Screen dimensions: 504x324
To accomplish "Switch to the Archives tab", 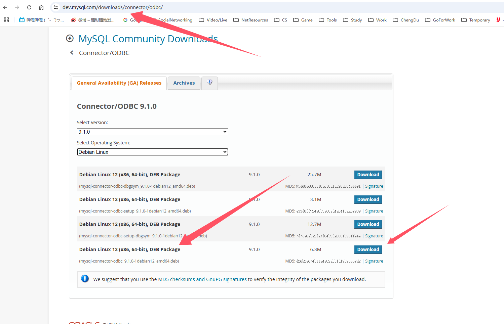I will click(184, 83).
